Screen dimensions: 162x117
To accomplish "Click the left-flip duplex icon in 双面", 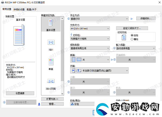I will 73,70.
